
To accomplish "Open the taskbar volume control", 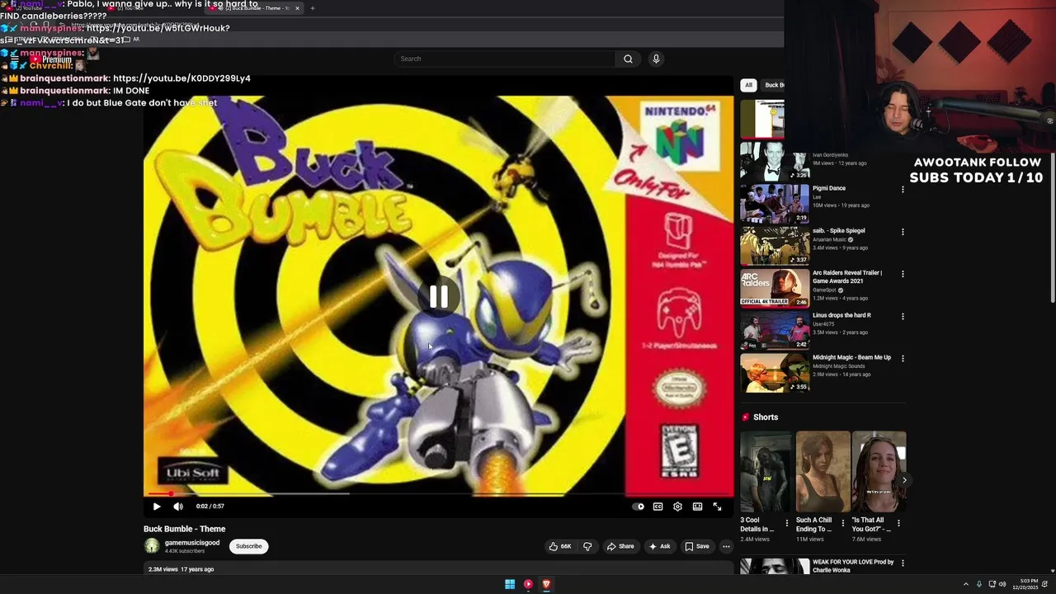I will [x=1002, y=584].
